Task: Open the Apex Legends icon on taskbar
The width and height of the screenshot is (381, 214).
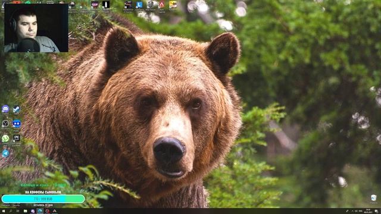Action: 55,211
